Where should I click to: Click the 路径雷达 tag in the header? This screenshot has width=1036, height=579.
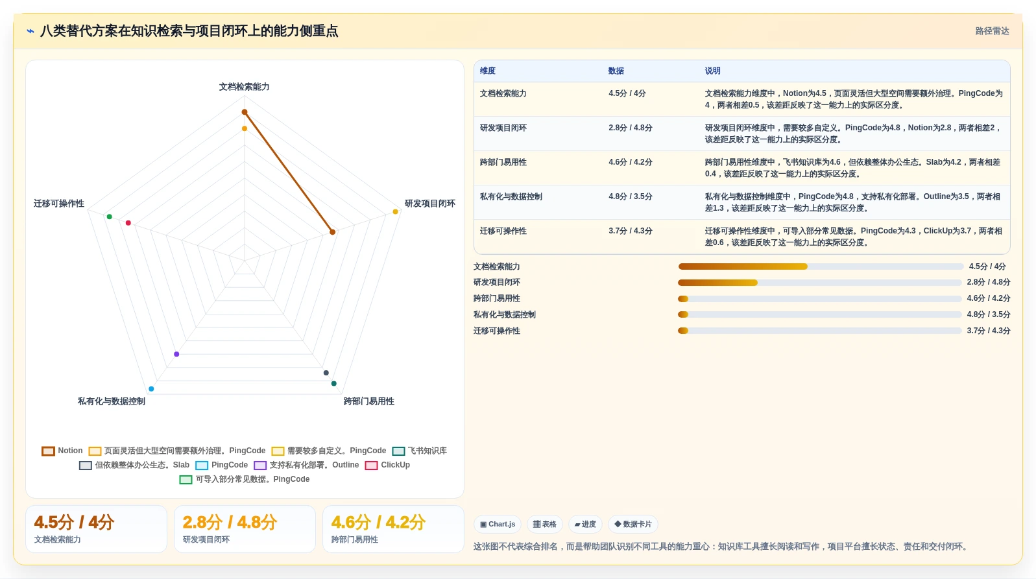pos(992,31)
